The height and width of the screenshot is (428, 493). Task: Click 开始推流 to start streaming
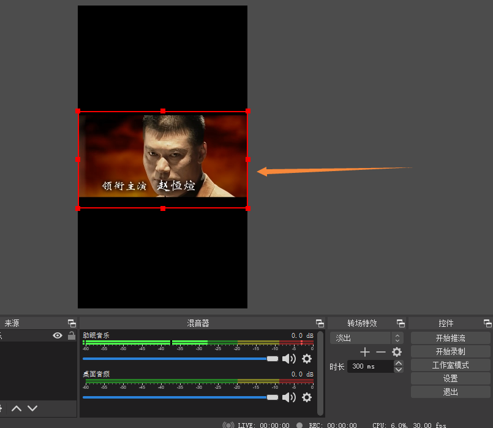[451, 338]
